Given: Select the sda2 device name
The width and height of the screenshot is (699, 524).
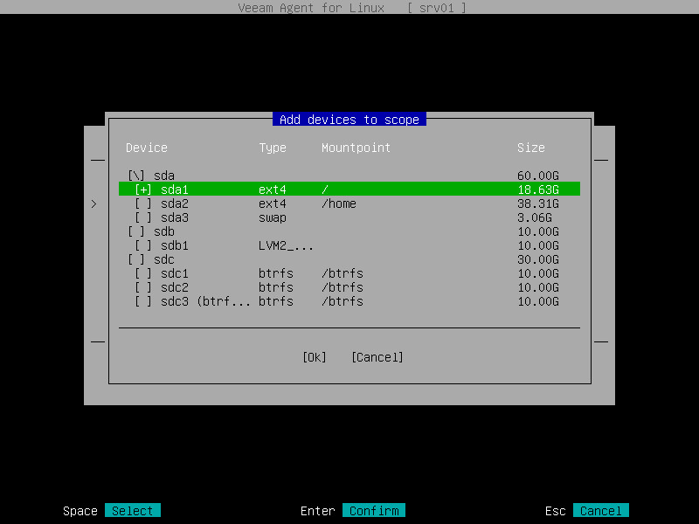Looking at the screenshot, I should (x=174, y=203).
